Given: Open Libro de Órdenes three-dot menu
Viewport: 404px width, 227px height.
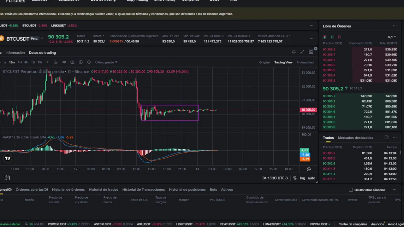Looking at the screenshot, I should tap(395, 26).
